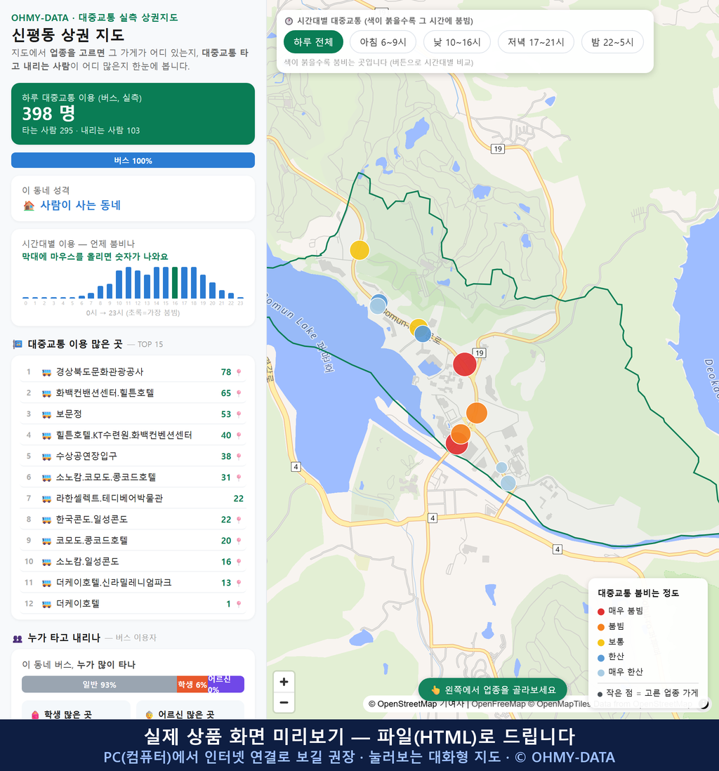Click the 보통 yellow legend entry
The width and height of the screenshot is (719, 771).
[x=611, y=642]
